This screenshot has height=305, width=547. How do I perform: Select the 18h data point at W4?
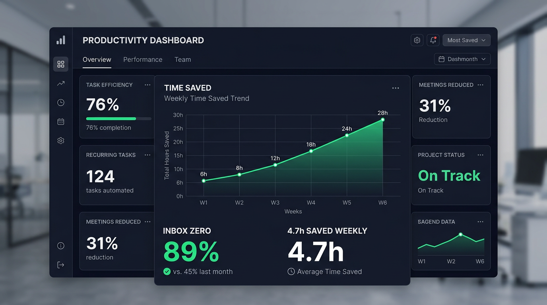pyautogui.click(x=311, y=151)
